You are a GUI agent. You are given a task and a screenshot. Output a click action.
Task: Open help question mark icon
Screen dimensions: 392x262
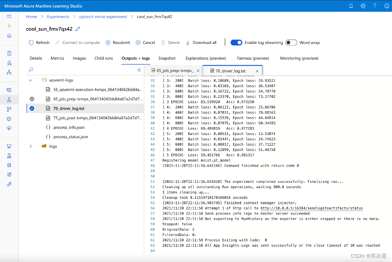pos(375,6)
